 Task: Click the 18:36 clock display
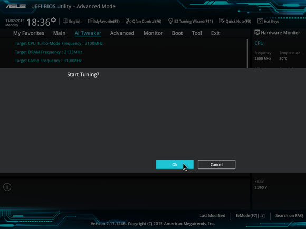click(39, 22)
